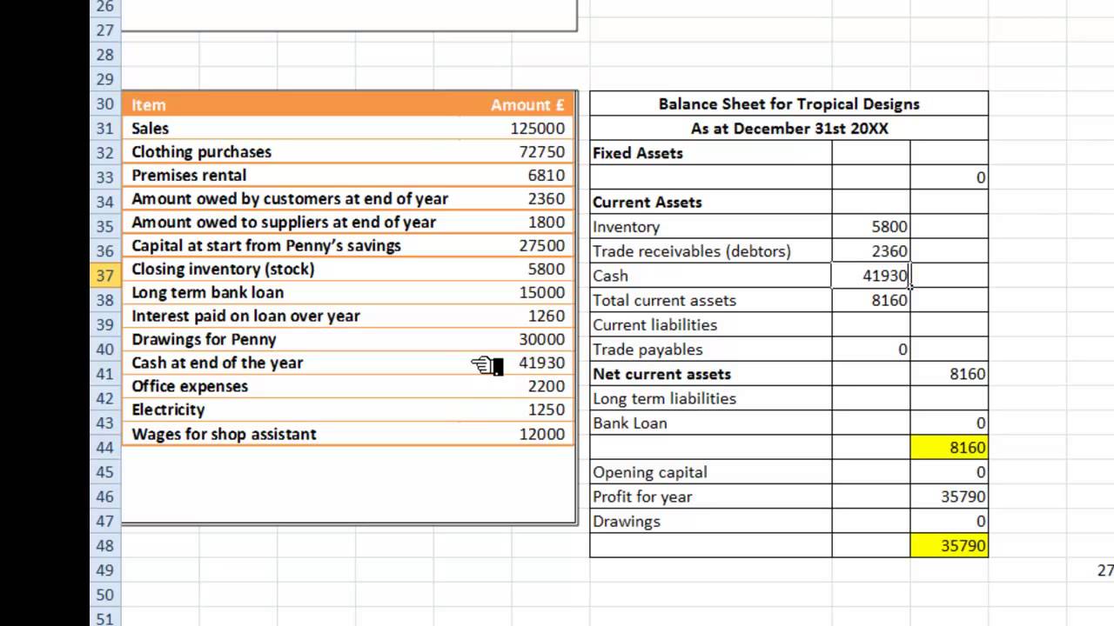Select the yellow 35790 total cell
1114x626 pixels.
coord(950,546)
